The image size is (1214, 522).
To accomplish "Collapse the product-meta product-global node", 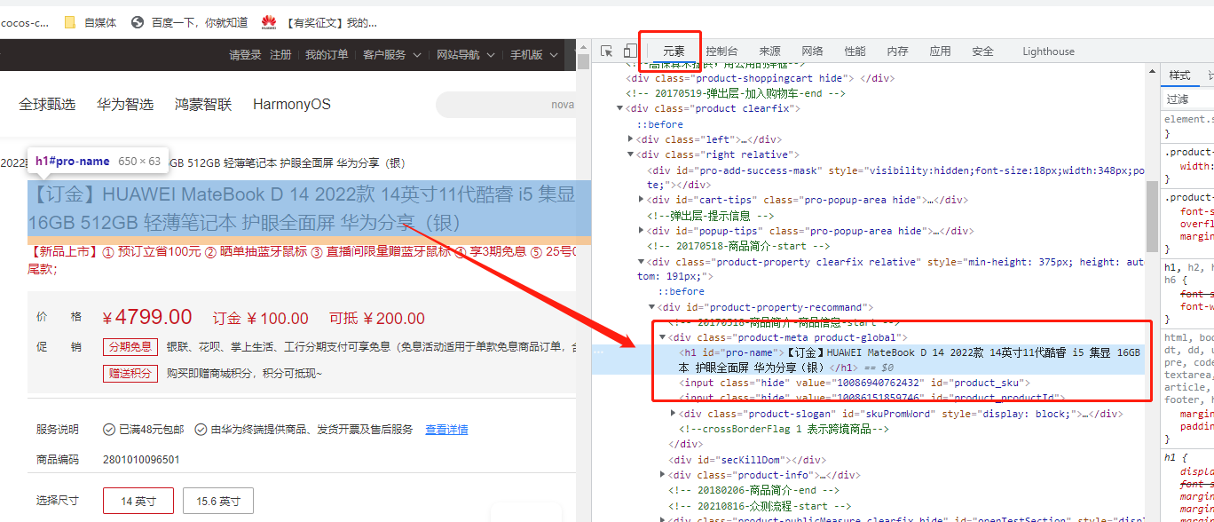I will 662,337.
